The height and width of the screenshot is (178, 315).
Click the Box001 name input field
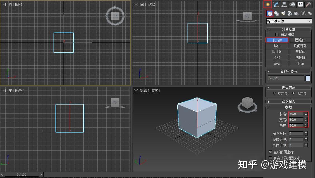tap(285, 78)
